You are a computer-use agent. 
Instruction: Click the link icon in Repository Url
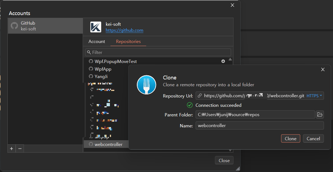click(x=200, y=96)
